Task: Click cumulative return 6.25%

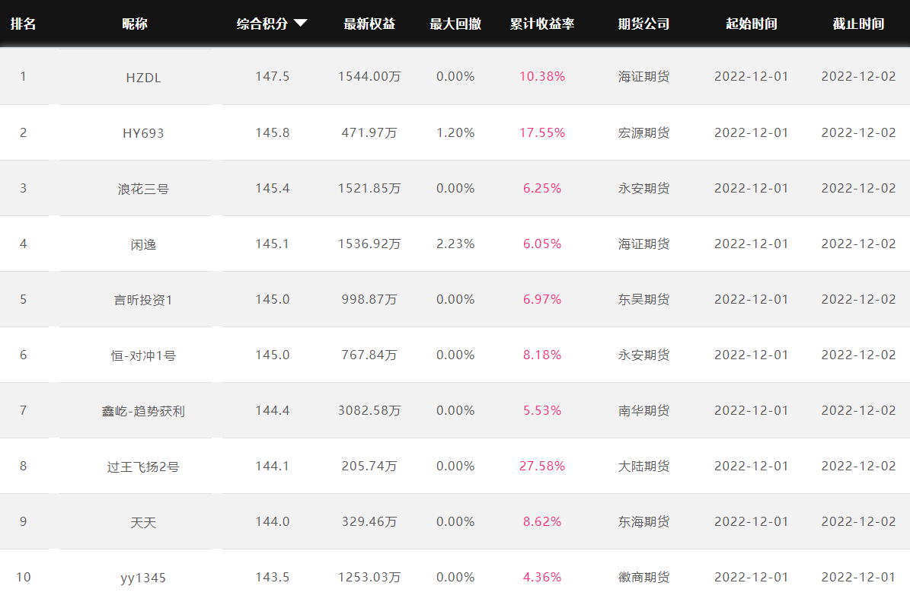Action: (x=542, y=189)
